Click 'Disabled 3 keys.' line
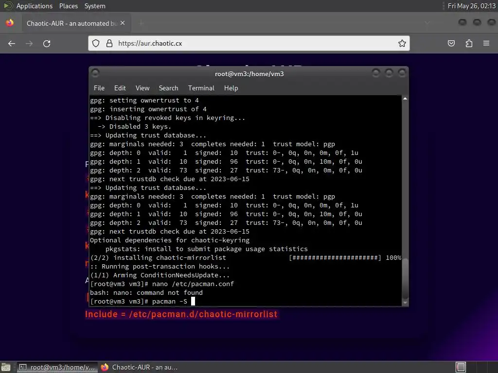The height and width of the screenshot is (373, 498). 134,127
